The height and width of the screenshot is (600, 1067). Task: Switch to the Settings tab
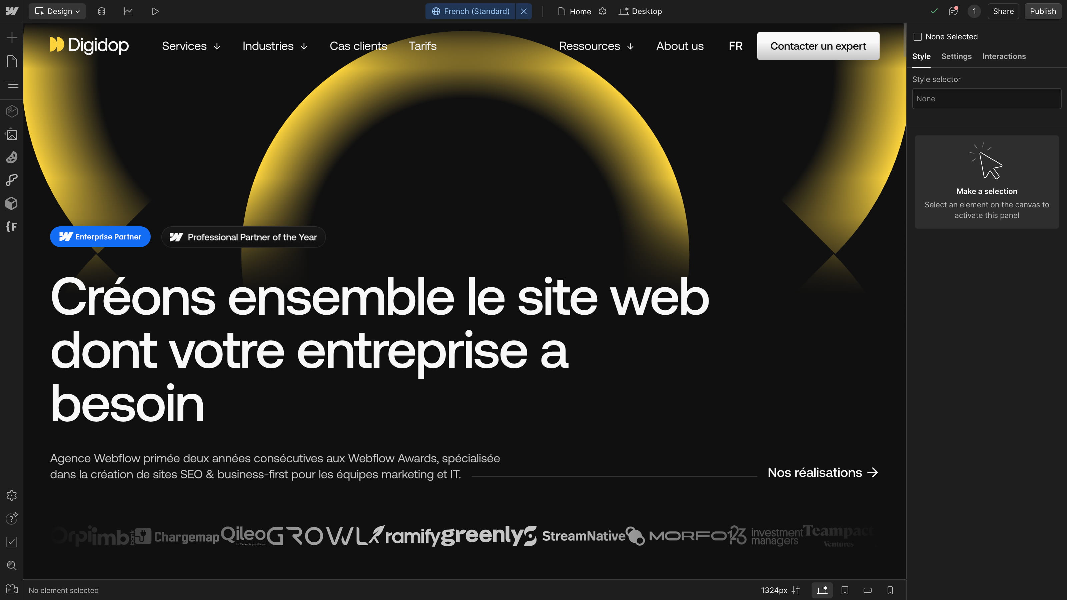click(x=956, y=56)
